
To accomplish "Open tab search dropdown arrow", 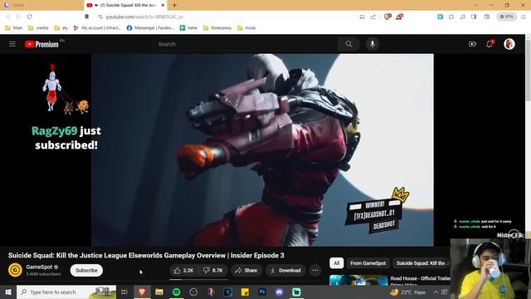I will pos(475,5).
